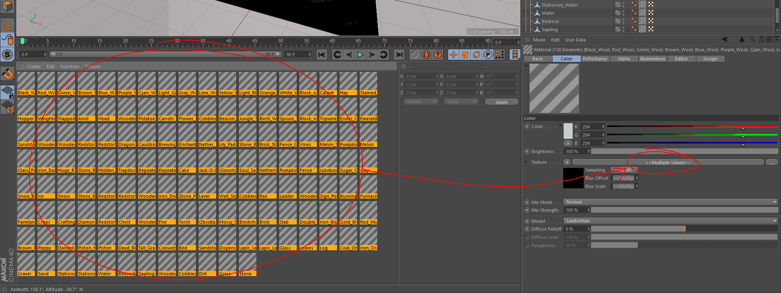Toggle Water object visibility dots
The image size is (781, 293).
624,13
